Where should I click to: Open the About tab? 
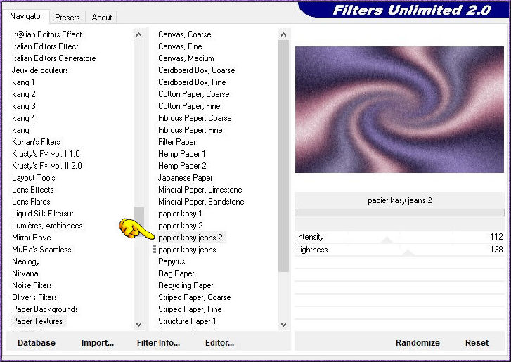(102, 18)
